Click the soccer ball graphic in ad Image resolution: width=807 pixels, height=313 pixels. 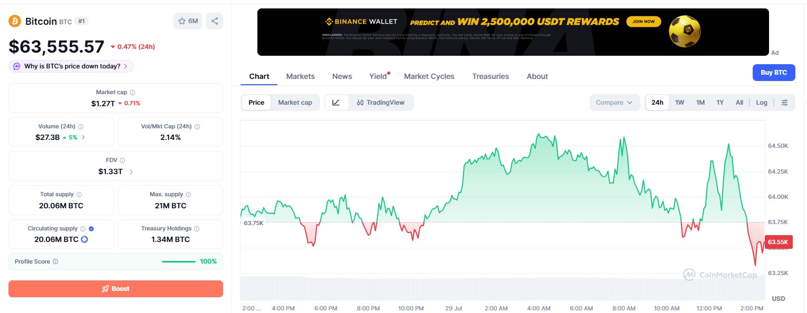pos(685,31)
